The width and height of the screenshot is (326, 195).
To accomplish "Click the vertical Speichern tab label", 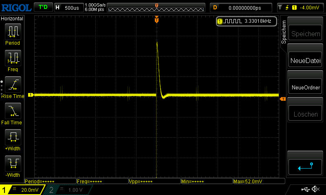I will [x=284, y=32].
